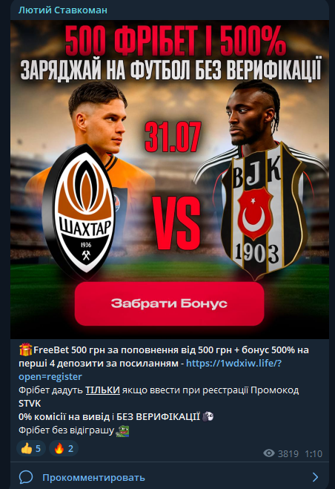Toggle the thumbs up reaction
The image size is (335, 489).
(x=31, y=448)
